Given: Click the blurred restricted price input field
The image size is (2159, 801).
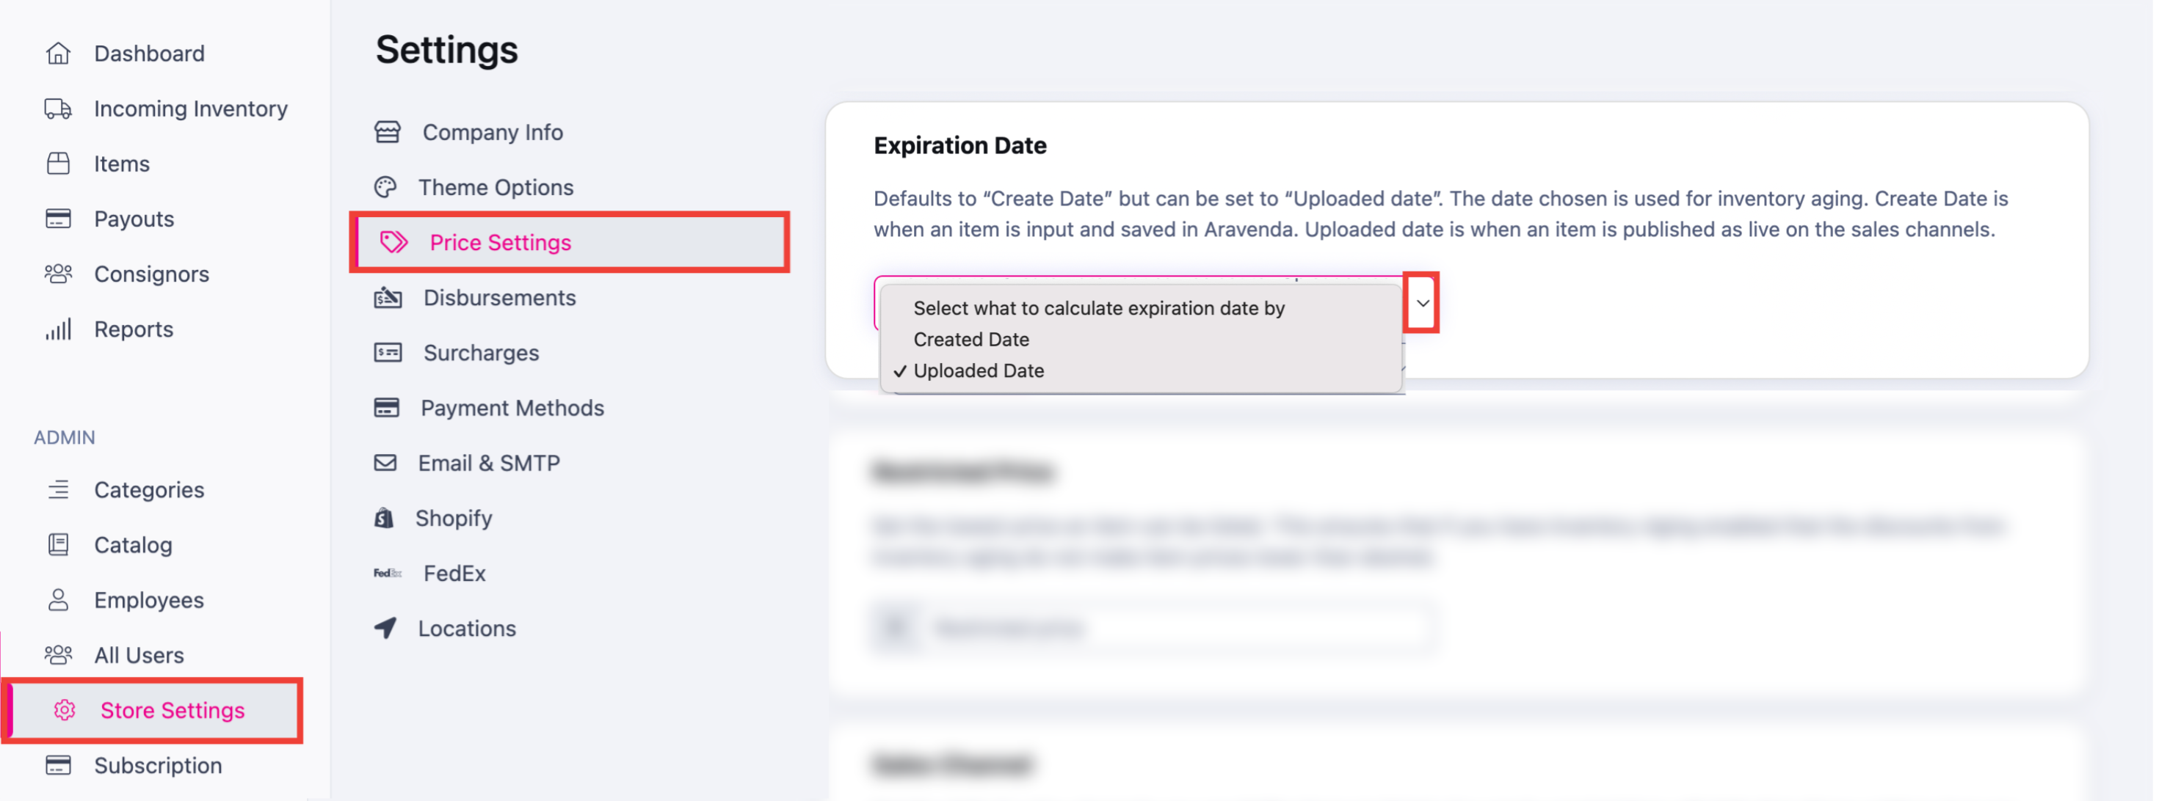Looking at the screenshot, I should [1152, 628].
